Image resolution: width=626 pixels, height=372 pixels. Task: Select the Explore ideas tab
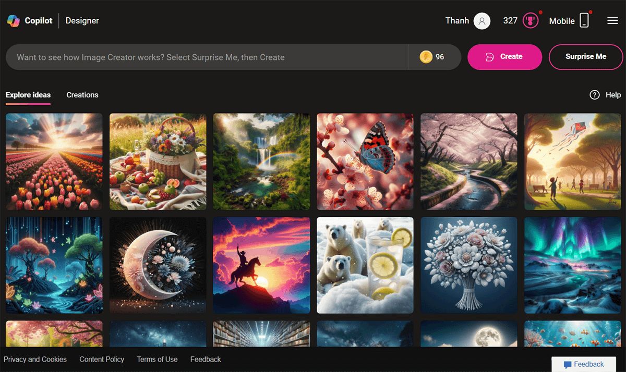pos(28,95)
